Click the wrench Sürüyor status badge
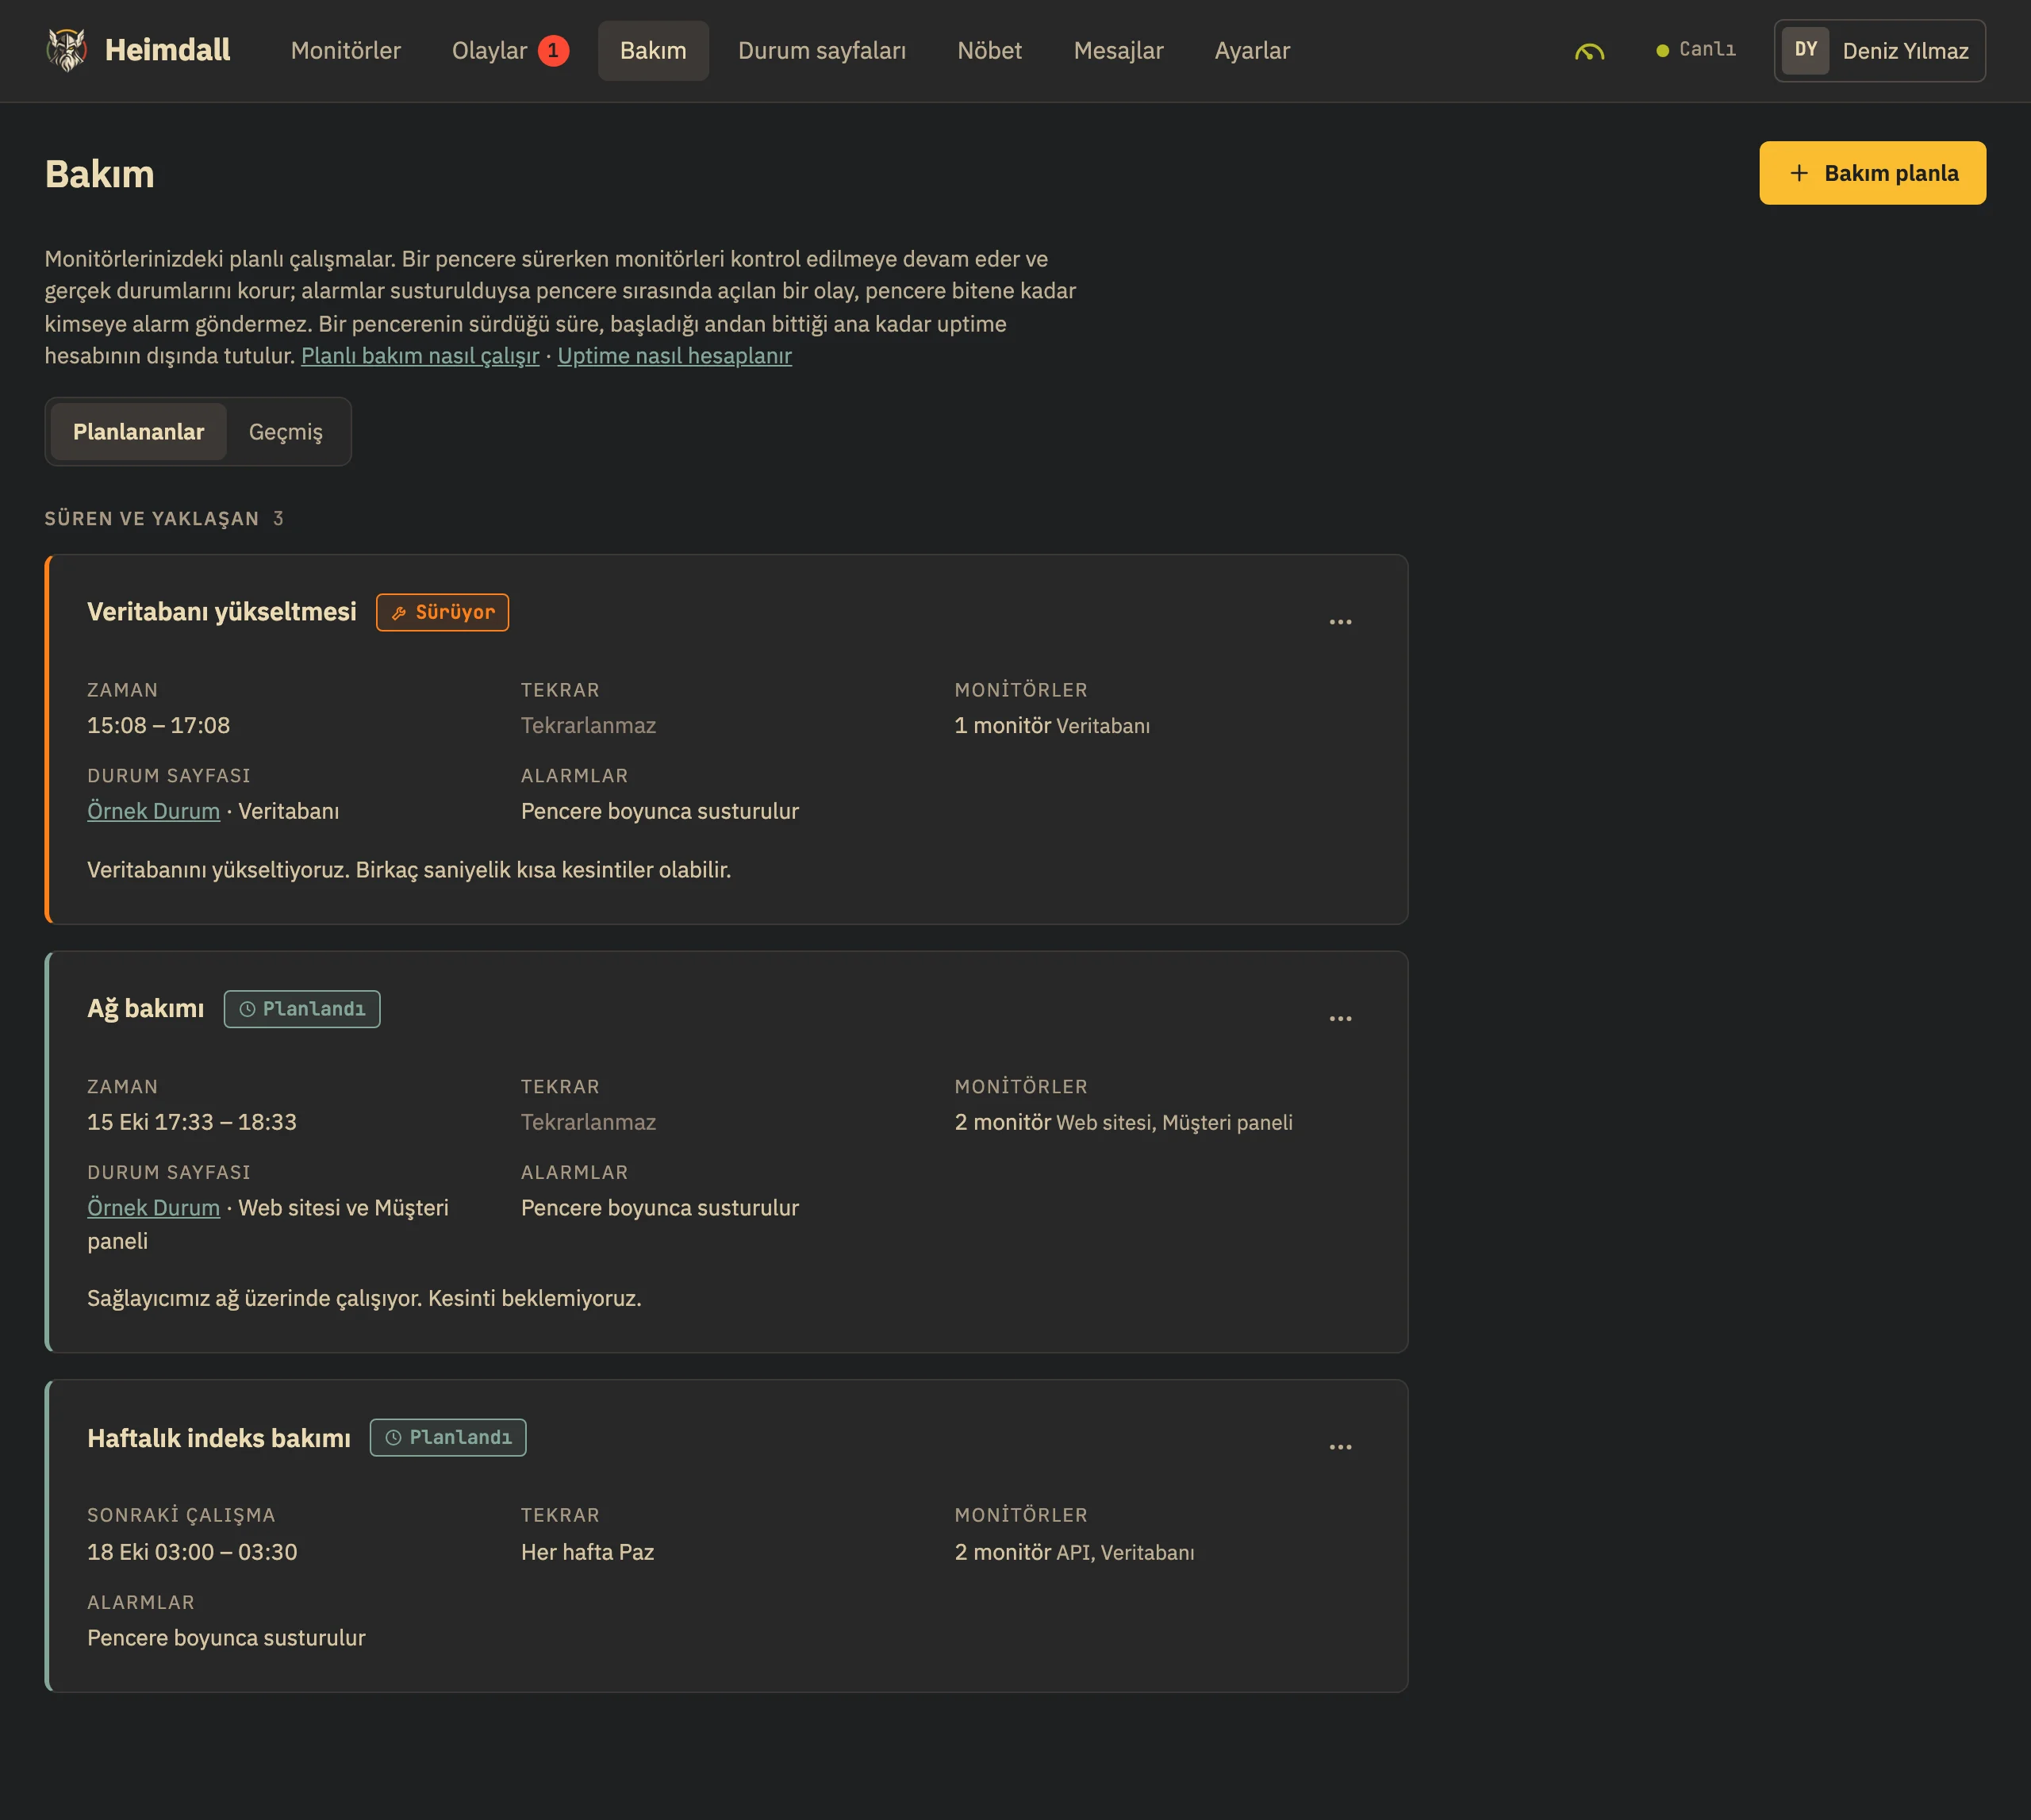2031x1820 pixels. (442, 612)
